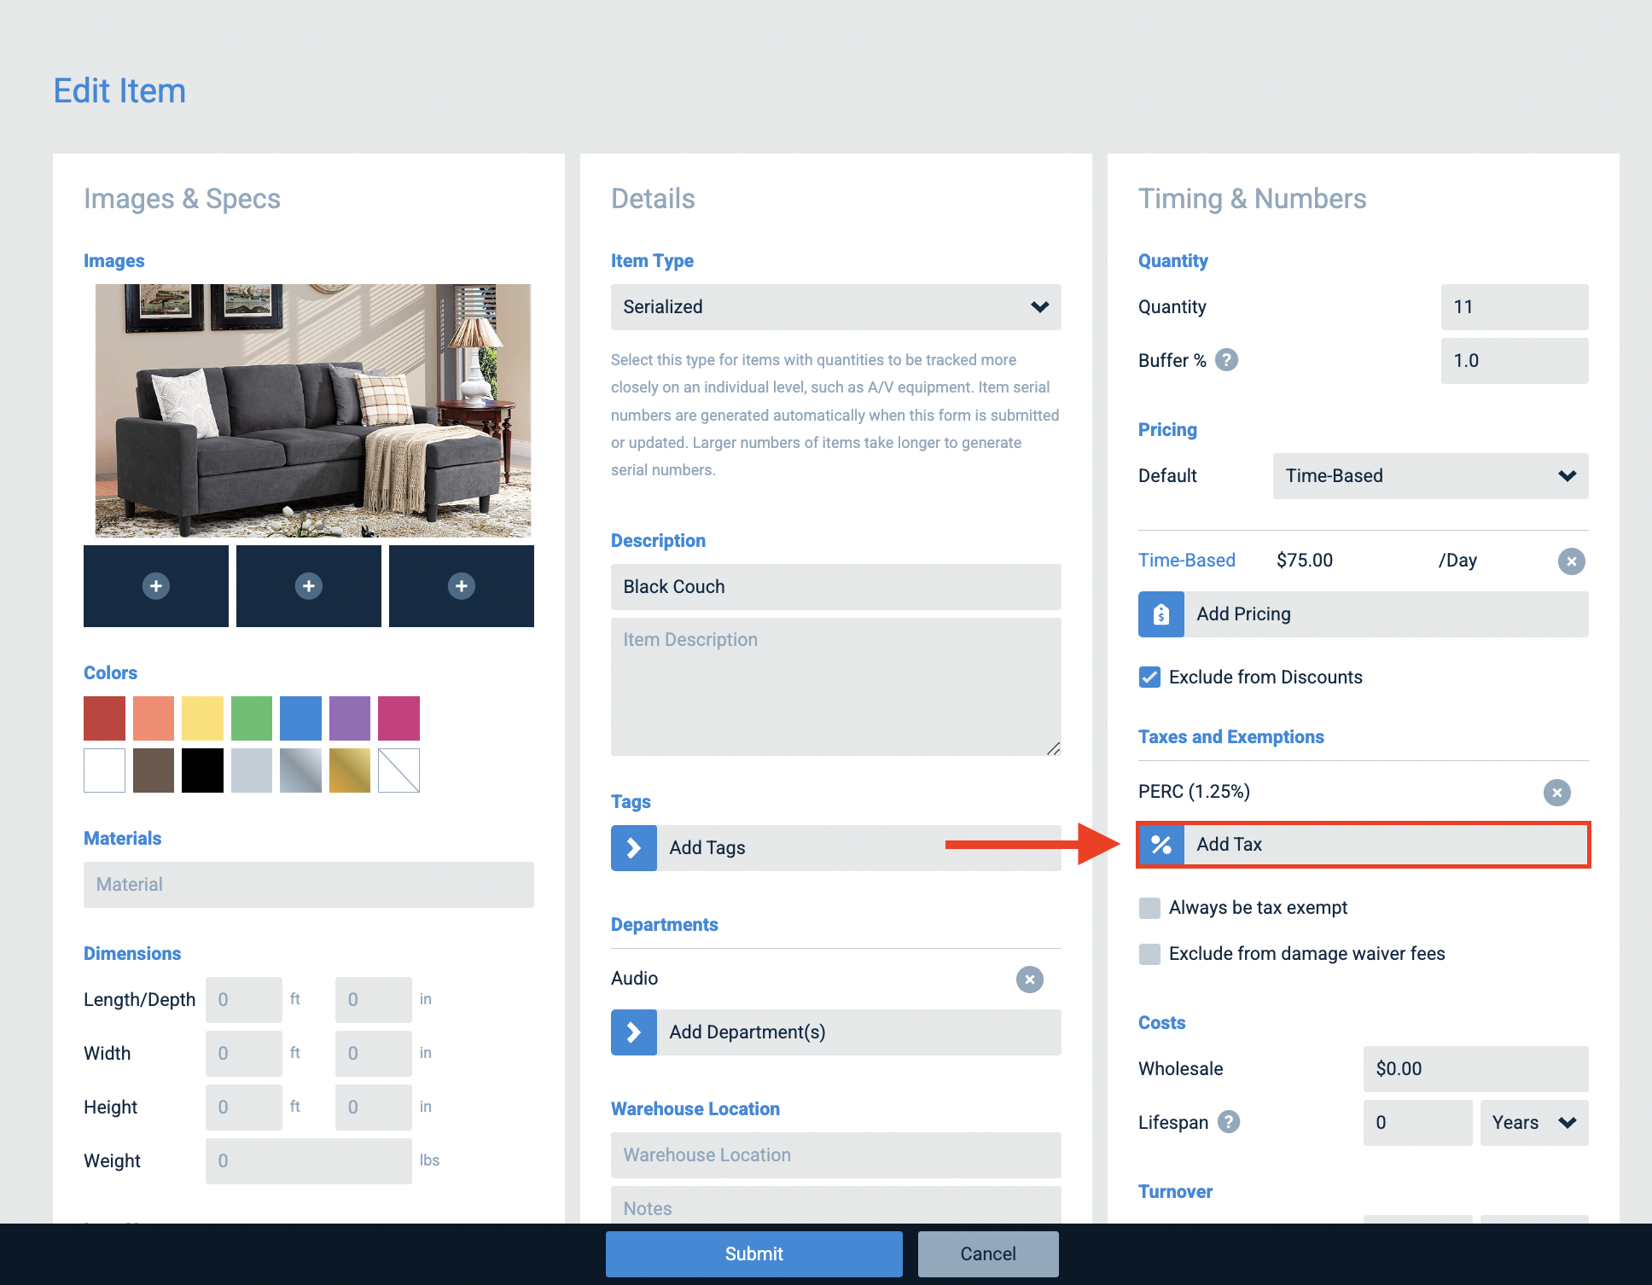This screenshot has height=1285, width=1652.
Task: Click the Item Description text area
Action: click(836, 687)
